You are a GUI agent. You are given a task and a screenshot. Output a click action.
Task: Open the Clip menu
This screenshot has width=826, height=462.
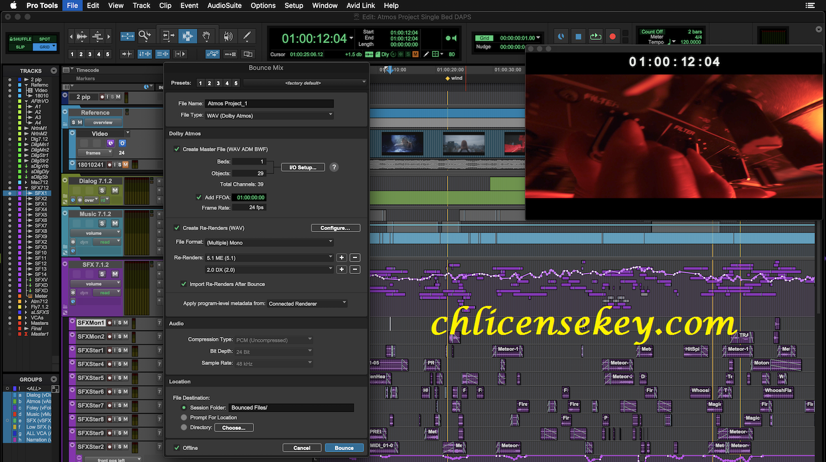[165, 5]
